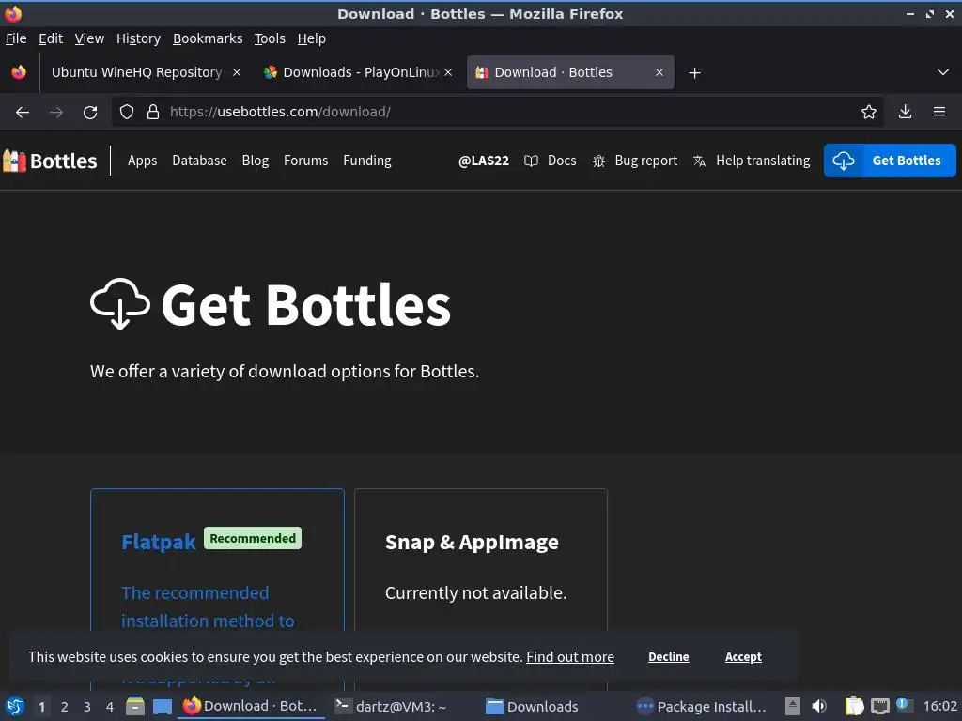Open the @LAS22 link
The height and width of the screenshot is (721, 962).
(484, 161)
